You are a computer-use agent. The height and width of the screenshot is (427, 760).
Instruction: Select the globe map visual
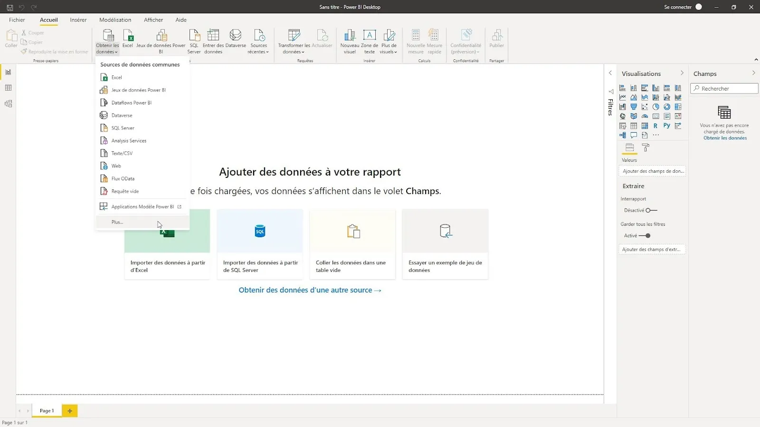tap(623, 116)
